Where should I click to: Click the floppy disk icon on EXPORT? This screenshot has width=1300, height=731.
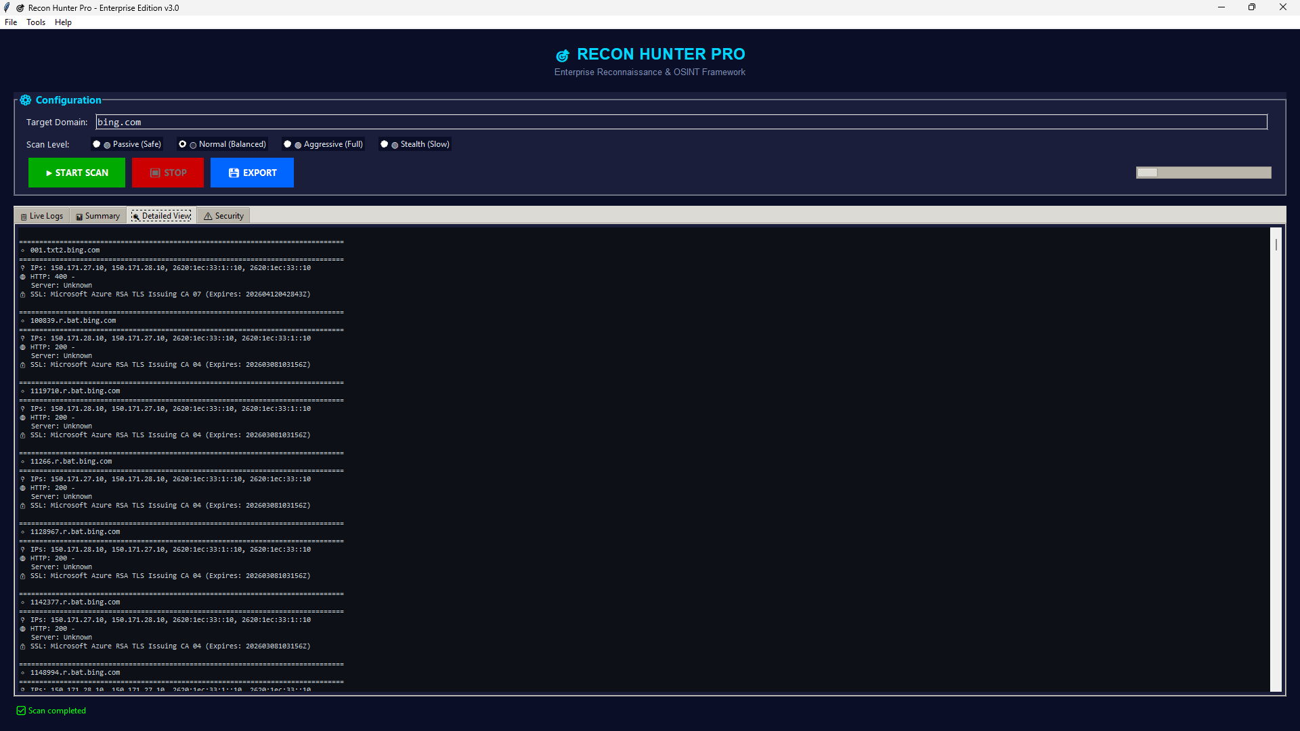234,173
